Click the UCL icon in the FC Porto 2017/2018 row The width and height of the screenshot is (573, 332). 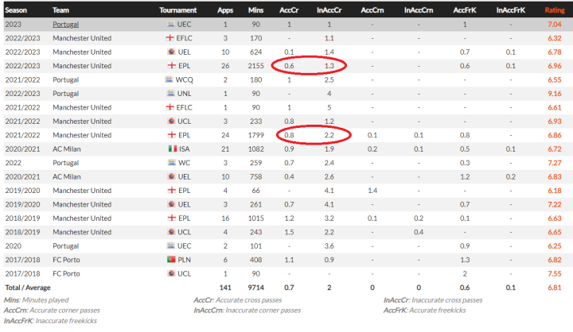click(x=170, y=273)
